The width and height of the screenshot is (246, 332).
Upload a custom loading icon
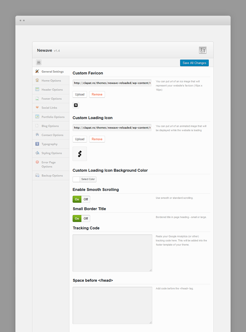(x=80, y=139)
